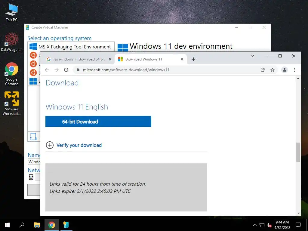This screenshot has width=308, height=231.
Task: Click the local installation source icon
Action: point(33,137)
